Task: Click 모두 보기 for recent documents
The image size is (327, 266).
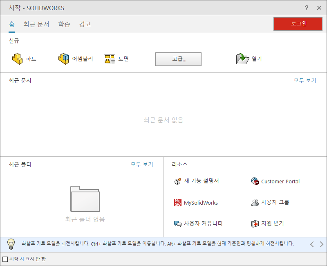Action: tap(305, 80)
